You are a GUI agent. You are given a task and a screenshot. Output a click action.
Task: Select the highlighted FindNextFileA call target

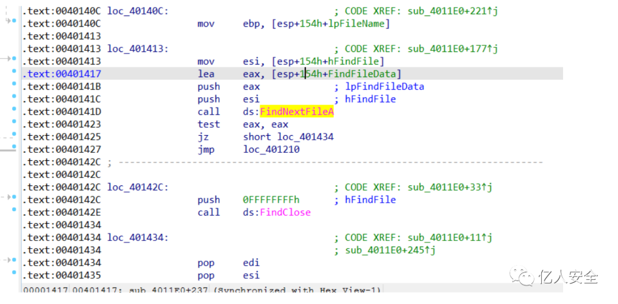click(x=297, y=112)
